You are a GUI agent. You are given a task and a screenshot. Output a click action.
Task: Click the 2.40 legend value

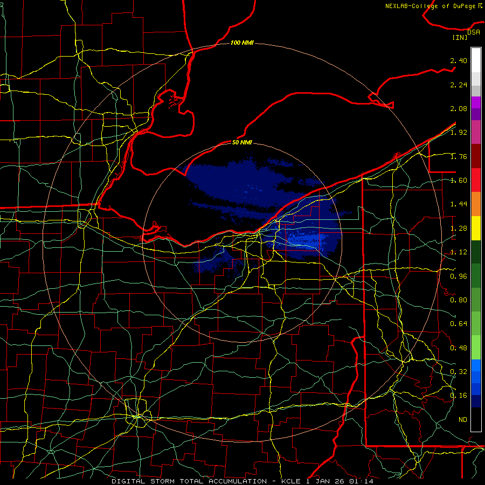[x=459, y=60]
